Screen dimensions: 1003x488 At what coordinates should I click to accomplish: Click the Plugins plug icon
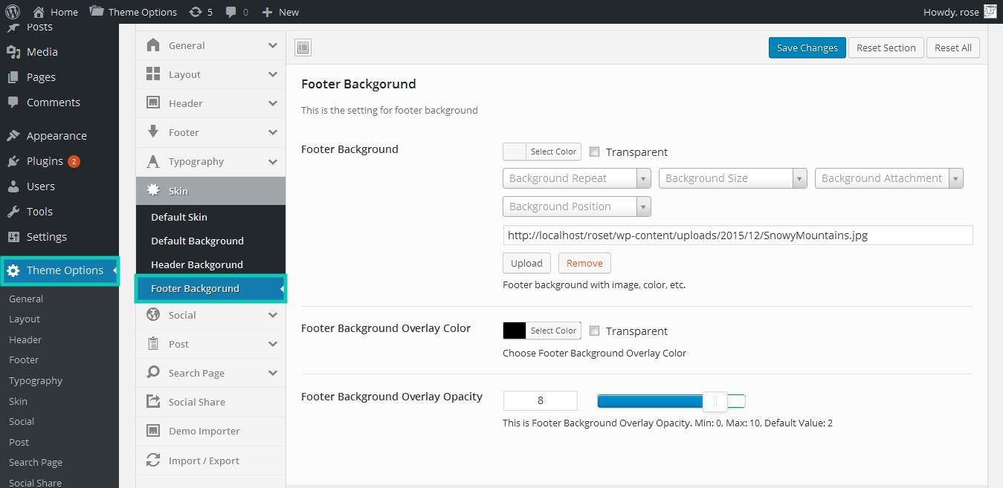(13, 161)
